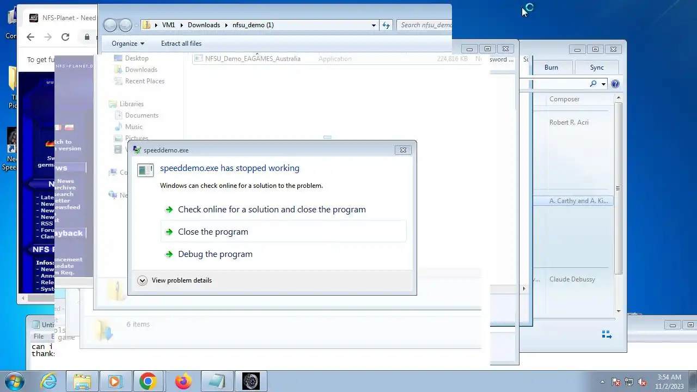
Task: Switch to Google Chrome on taskbar
Action: (148, 382)
